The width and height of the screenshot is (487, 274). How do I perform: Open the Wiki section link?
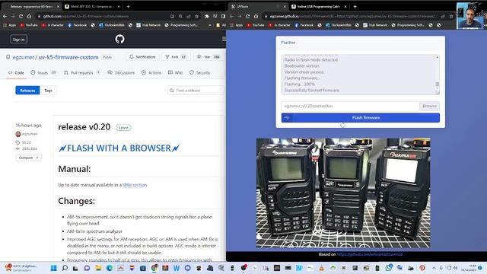click(x=135, y=185)
